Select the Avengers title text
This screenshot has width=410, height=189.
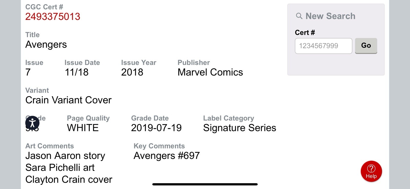coord(46,44)
